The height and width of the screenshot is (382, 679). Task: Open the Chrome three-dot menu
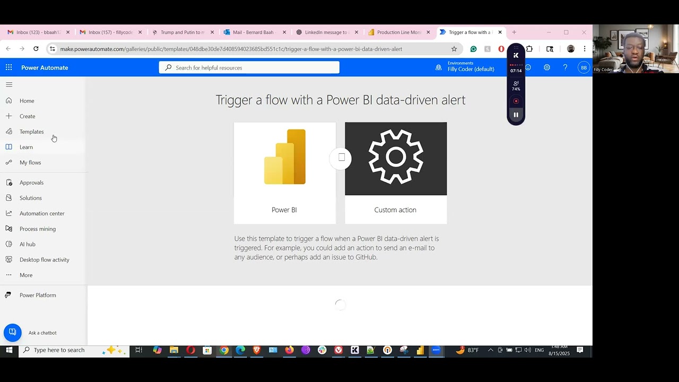coord(585,49)
